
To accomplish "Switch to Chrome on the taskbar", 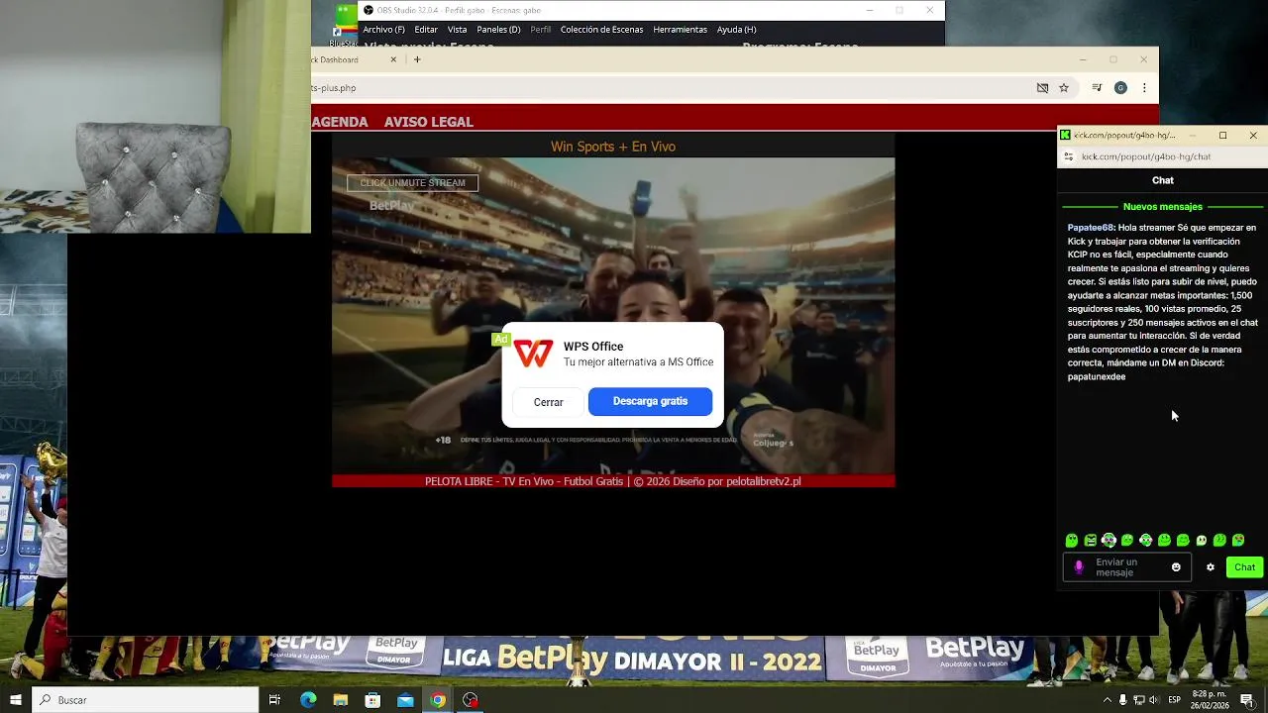I will tap(438, 700).
